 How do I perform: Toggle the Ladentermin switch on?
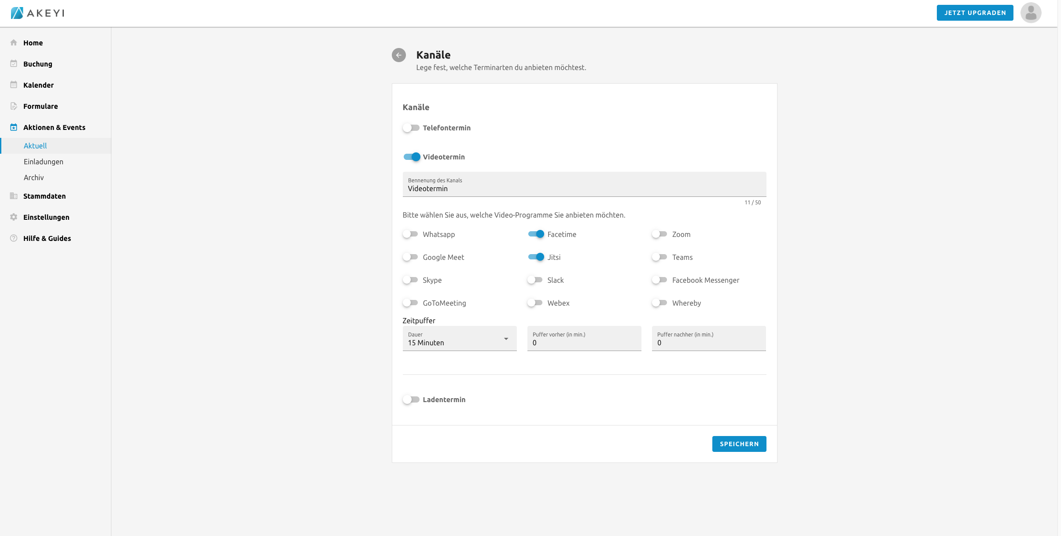(x=411, y=399)
